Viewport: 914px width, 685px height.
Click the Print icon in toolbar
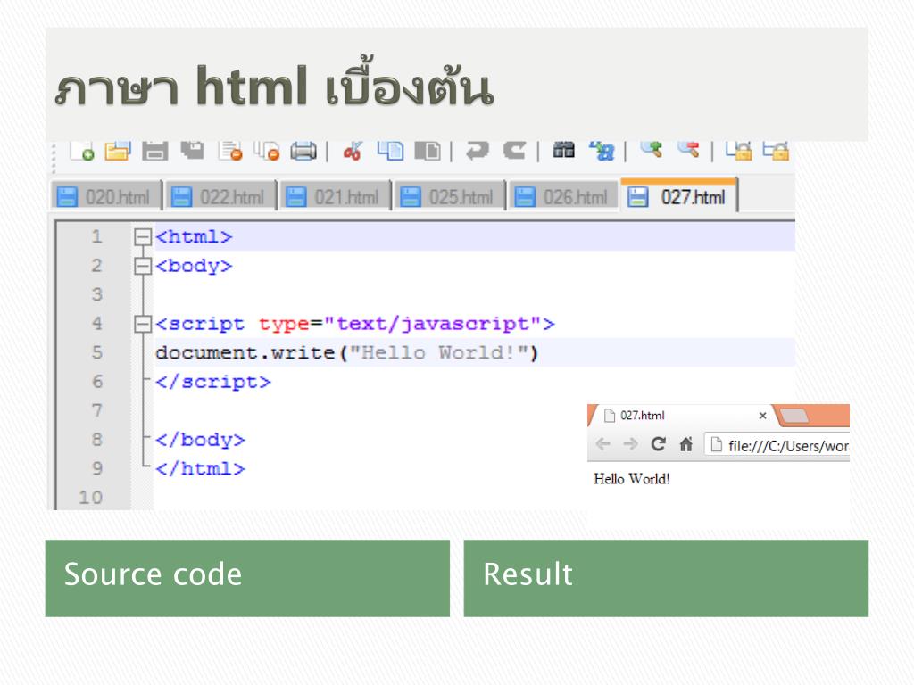pos(303,151)
